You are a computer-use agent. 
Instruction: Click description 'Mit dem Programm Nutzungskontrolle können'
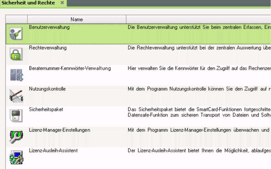pyautogui.click(x=199, y=89)
